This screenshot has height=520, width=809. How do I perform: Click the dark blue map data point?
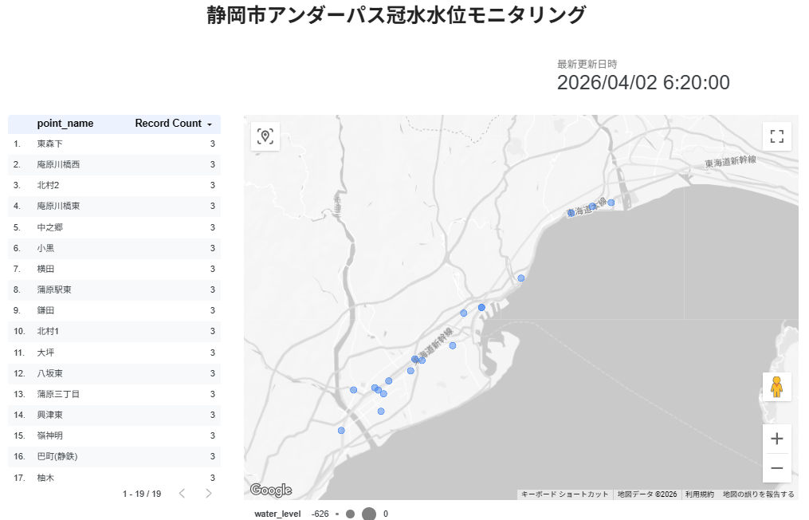click(x=481, y=307)
